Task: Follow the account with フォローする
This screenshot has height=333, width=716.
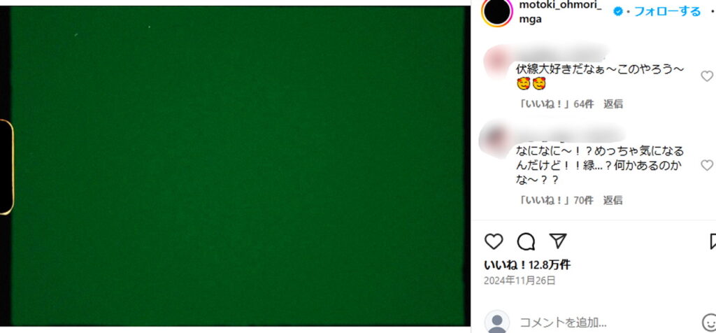Action: point(667,11)
